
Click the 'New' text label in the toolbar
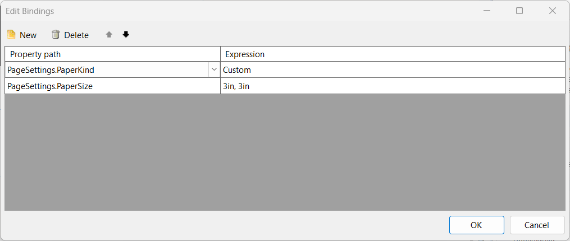pos(28,35)
